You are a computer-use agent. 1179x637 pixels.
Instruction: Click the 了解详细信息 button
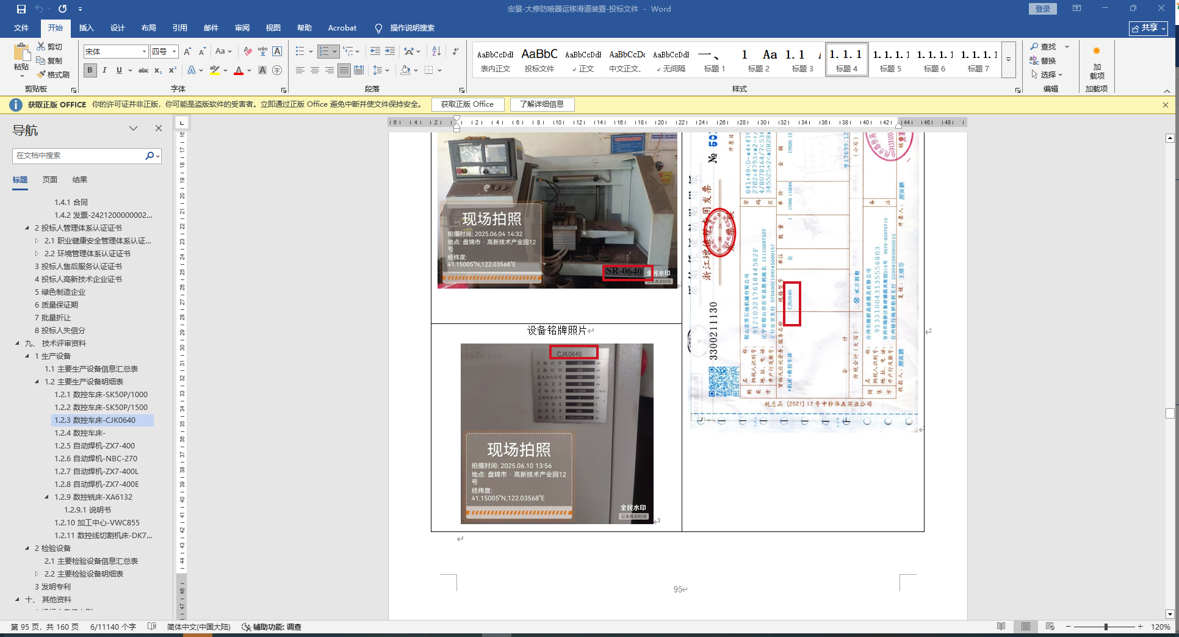point(542,104)
